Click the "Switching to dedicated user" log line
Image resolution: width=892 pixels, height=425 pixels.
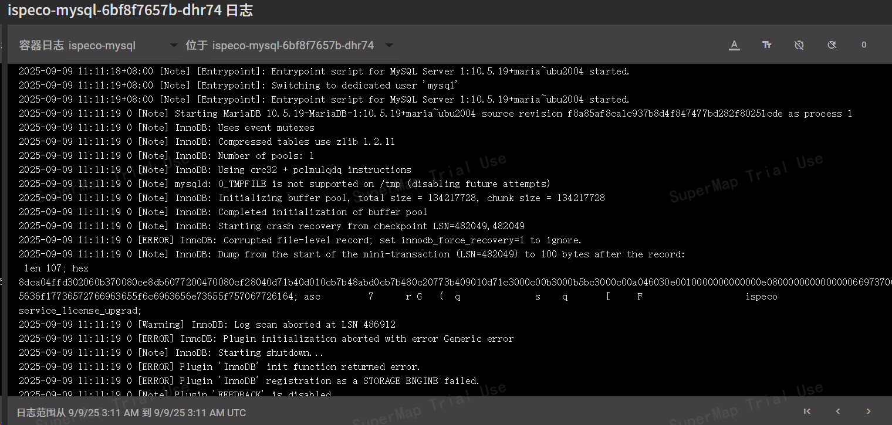coord(238,86)
